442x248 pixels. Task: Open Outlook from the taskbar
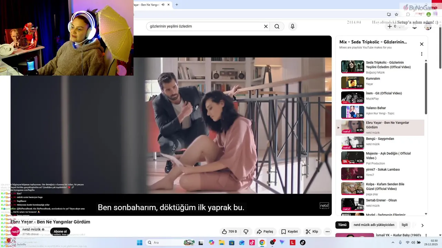[x=242, y=242]
